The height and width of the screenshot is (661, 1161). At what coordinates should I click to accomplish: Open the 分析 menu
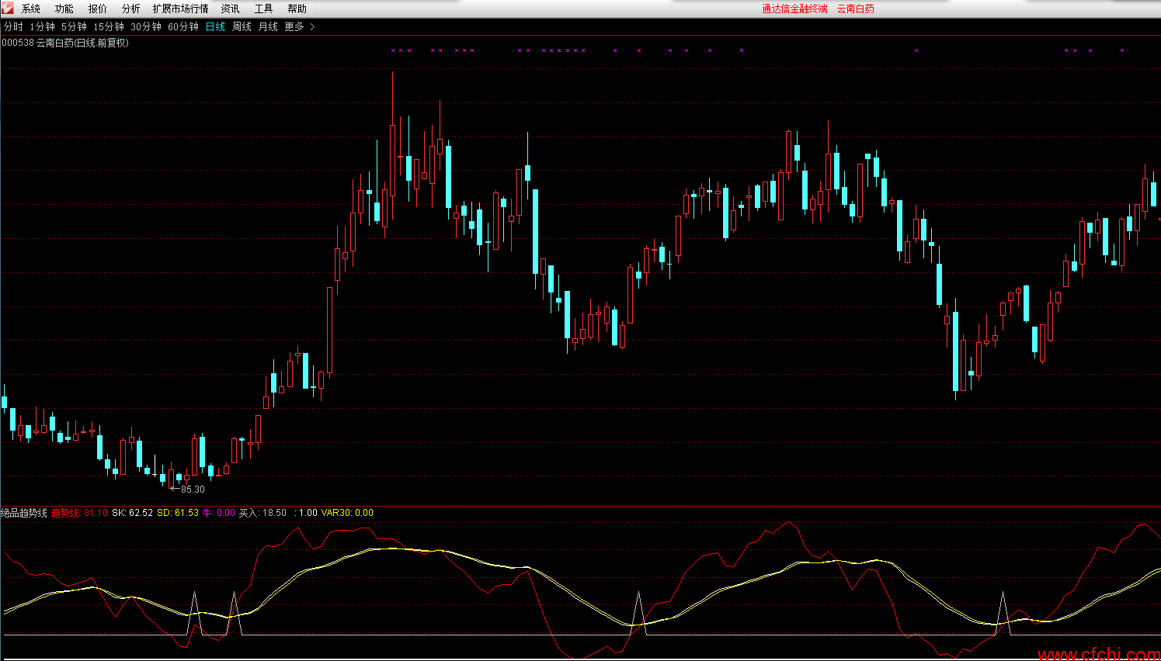pyautogui.click(x=131, y=9)
